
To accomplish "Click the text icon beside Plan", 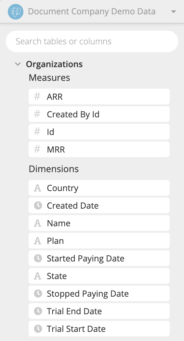I will pos(37,241).
